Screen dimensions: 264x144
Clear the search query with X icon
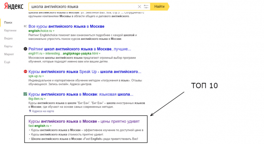point(139,7)
